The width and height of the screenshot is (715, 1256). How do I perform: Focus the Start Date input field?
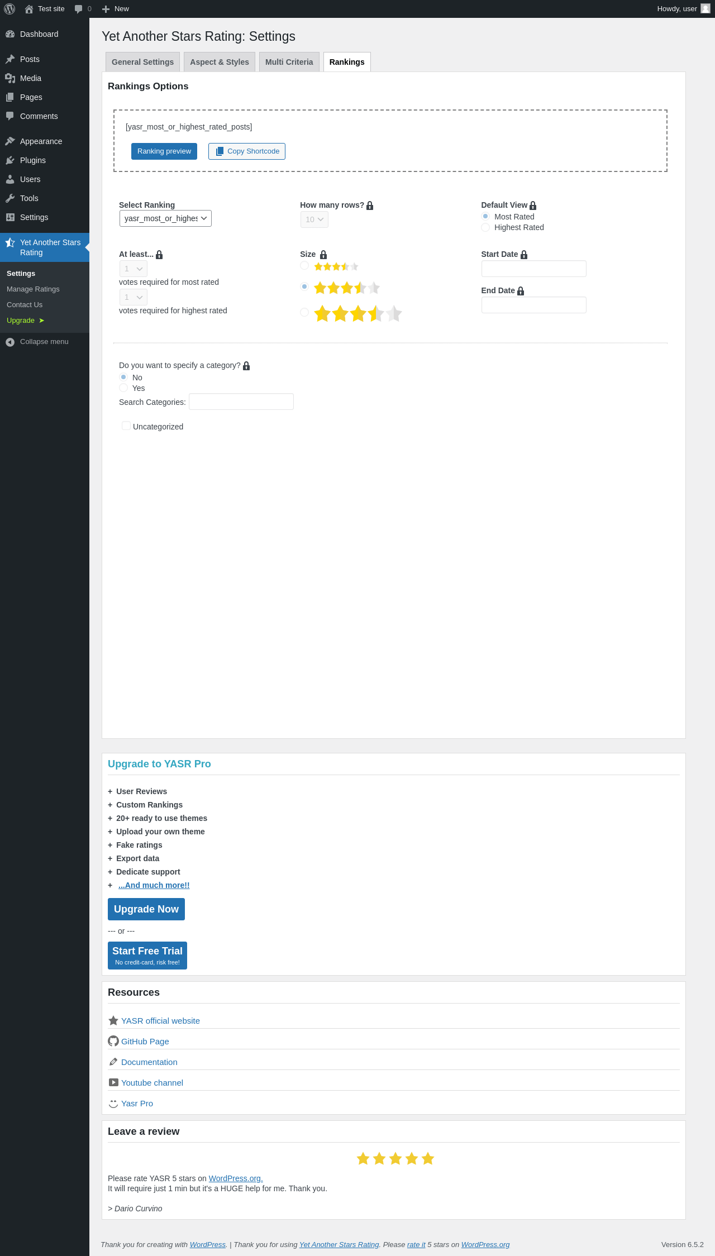(534, 269)
